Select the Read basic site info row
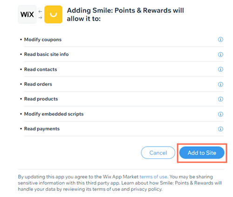The height and width of the screenshot is (197, 233). (x=122, y=54)
